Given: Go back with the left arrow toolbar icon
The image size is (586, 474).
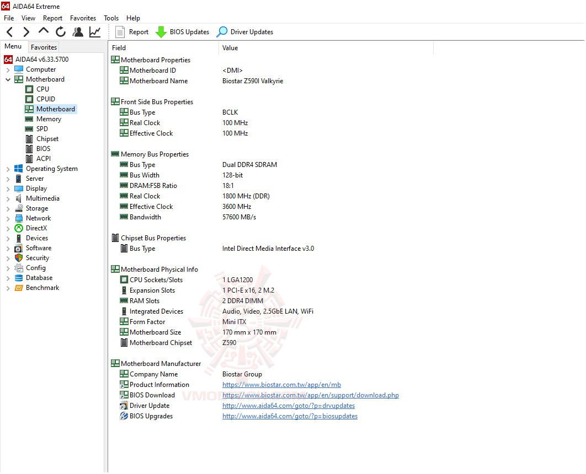Looking at the screenshot, I should pyautogui.click(x=10, y=32).
